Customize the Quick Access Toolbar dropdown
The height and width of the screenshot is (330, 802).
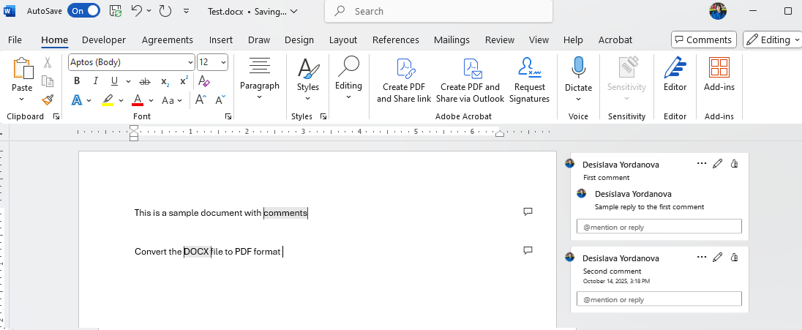pyautogui.click(x=186, y=11)
